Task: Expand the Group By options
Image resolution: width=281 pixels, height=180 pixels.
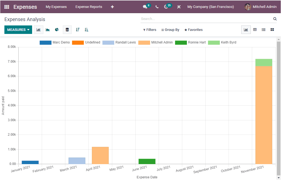Action: pyautogui.click(x=170, y=30)
